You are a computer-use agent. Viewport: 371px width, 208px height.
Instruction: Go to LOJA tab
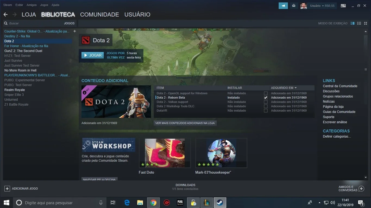pos(29,15)
